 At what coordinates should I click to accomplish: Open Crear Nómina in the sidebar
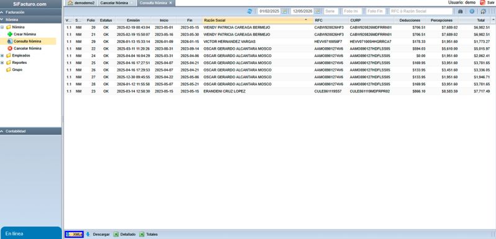coord(25,34)
